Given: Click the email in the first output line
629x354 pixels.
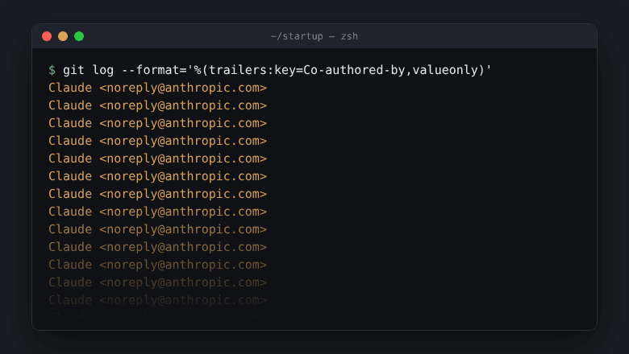Looking at the screenshot, I should point(183,88).
